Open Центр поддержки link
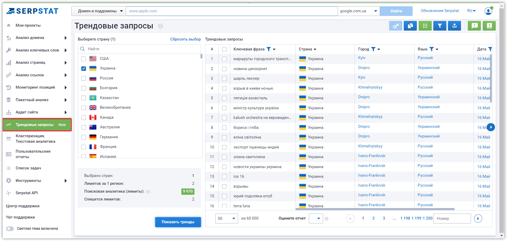Image resolution: width=507 pixels, height=241 pixels. click(23, 206)
